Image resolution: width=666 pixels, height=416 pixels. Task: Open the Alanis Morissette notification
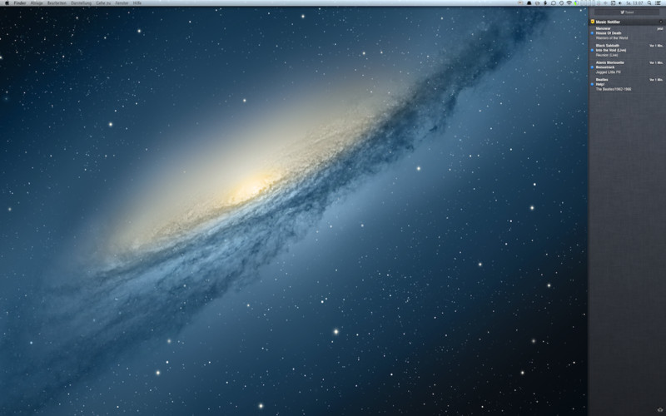pyautogui.click(x=627, y=67)
